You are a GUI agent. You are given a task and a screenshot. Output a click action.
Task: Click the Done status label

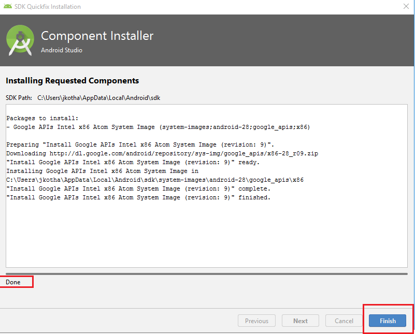(x=13, y=282)
